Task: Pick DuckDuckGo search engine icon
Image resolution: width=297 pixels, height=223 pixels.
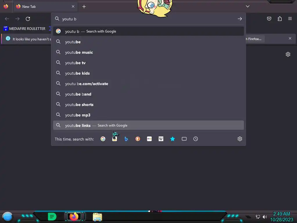Action: click(138, 139)
